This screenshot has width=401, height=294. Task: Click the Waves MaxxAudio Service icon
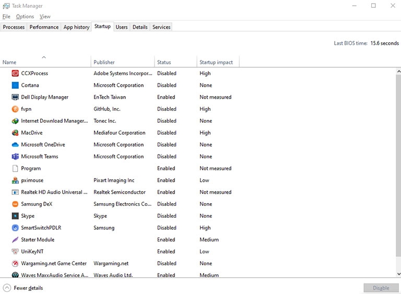tap(15, 275)
